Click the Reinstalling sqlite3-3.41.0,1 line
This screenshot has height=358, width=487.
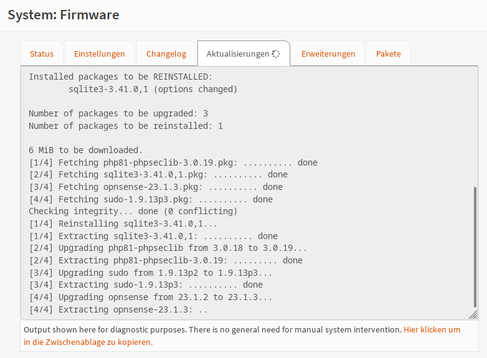tap(123, 224)
